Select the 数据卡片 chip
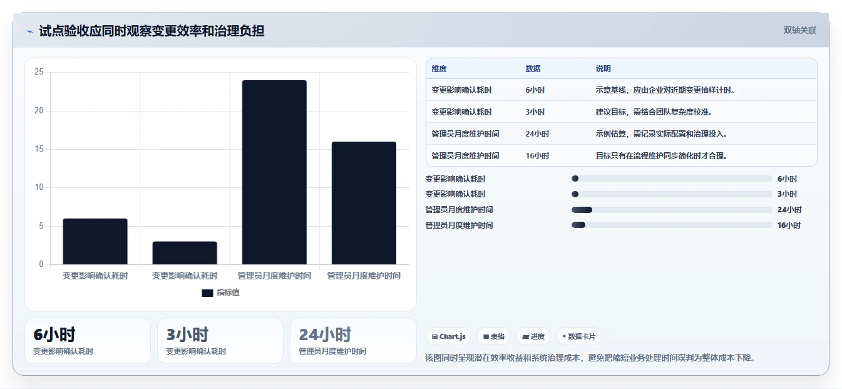Image resolution: width=842 pixels, height=389 pixels. coord(579,336)
